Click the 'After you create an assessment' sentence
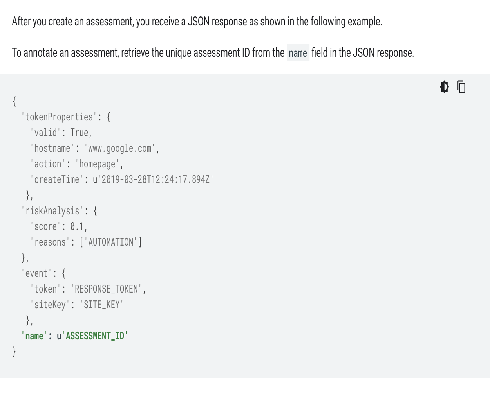The height and width of the screenshot is (420, 490). click(197, 21)
